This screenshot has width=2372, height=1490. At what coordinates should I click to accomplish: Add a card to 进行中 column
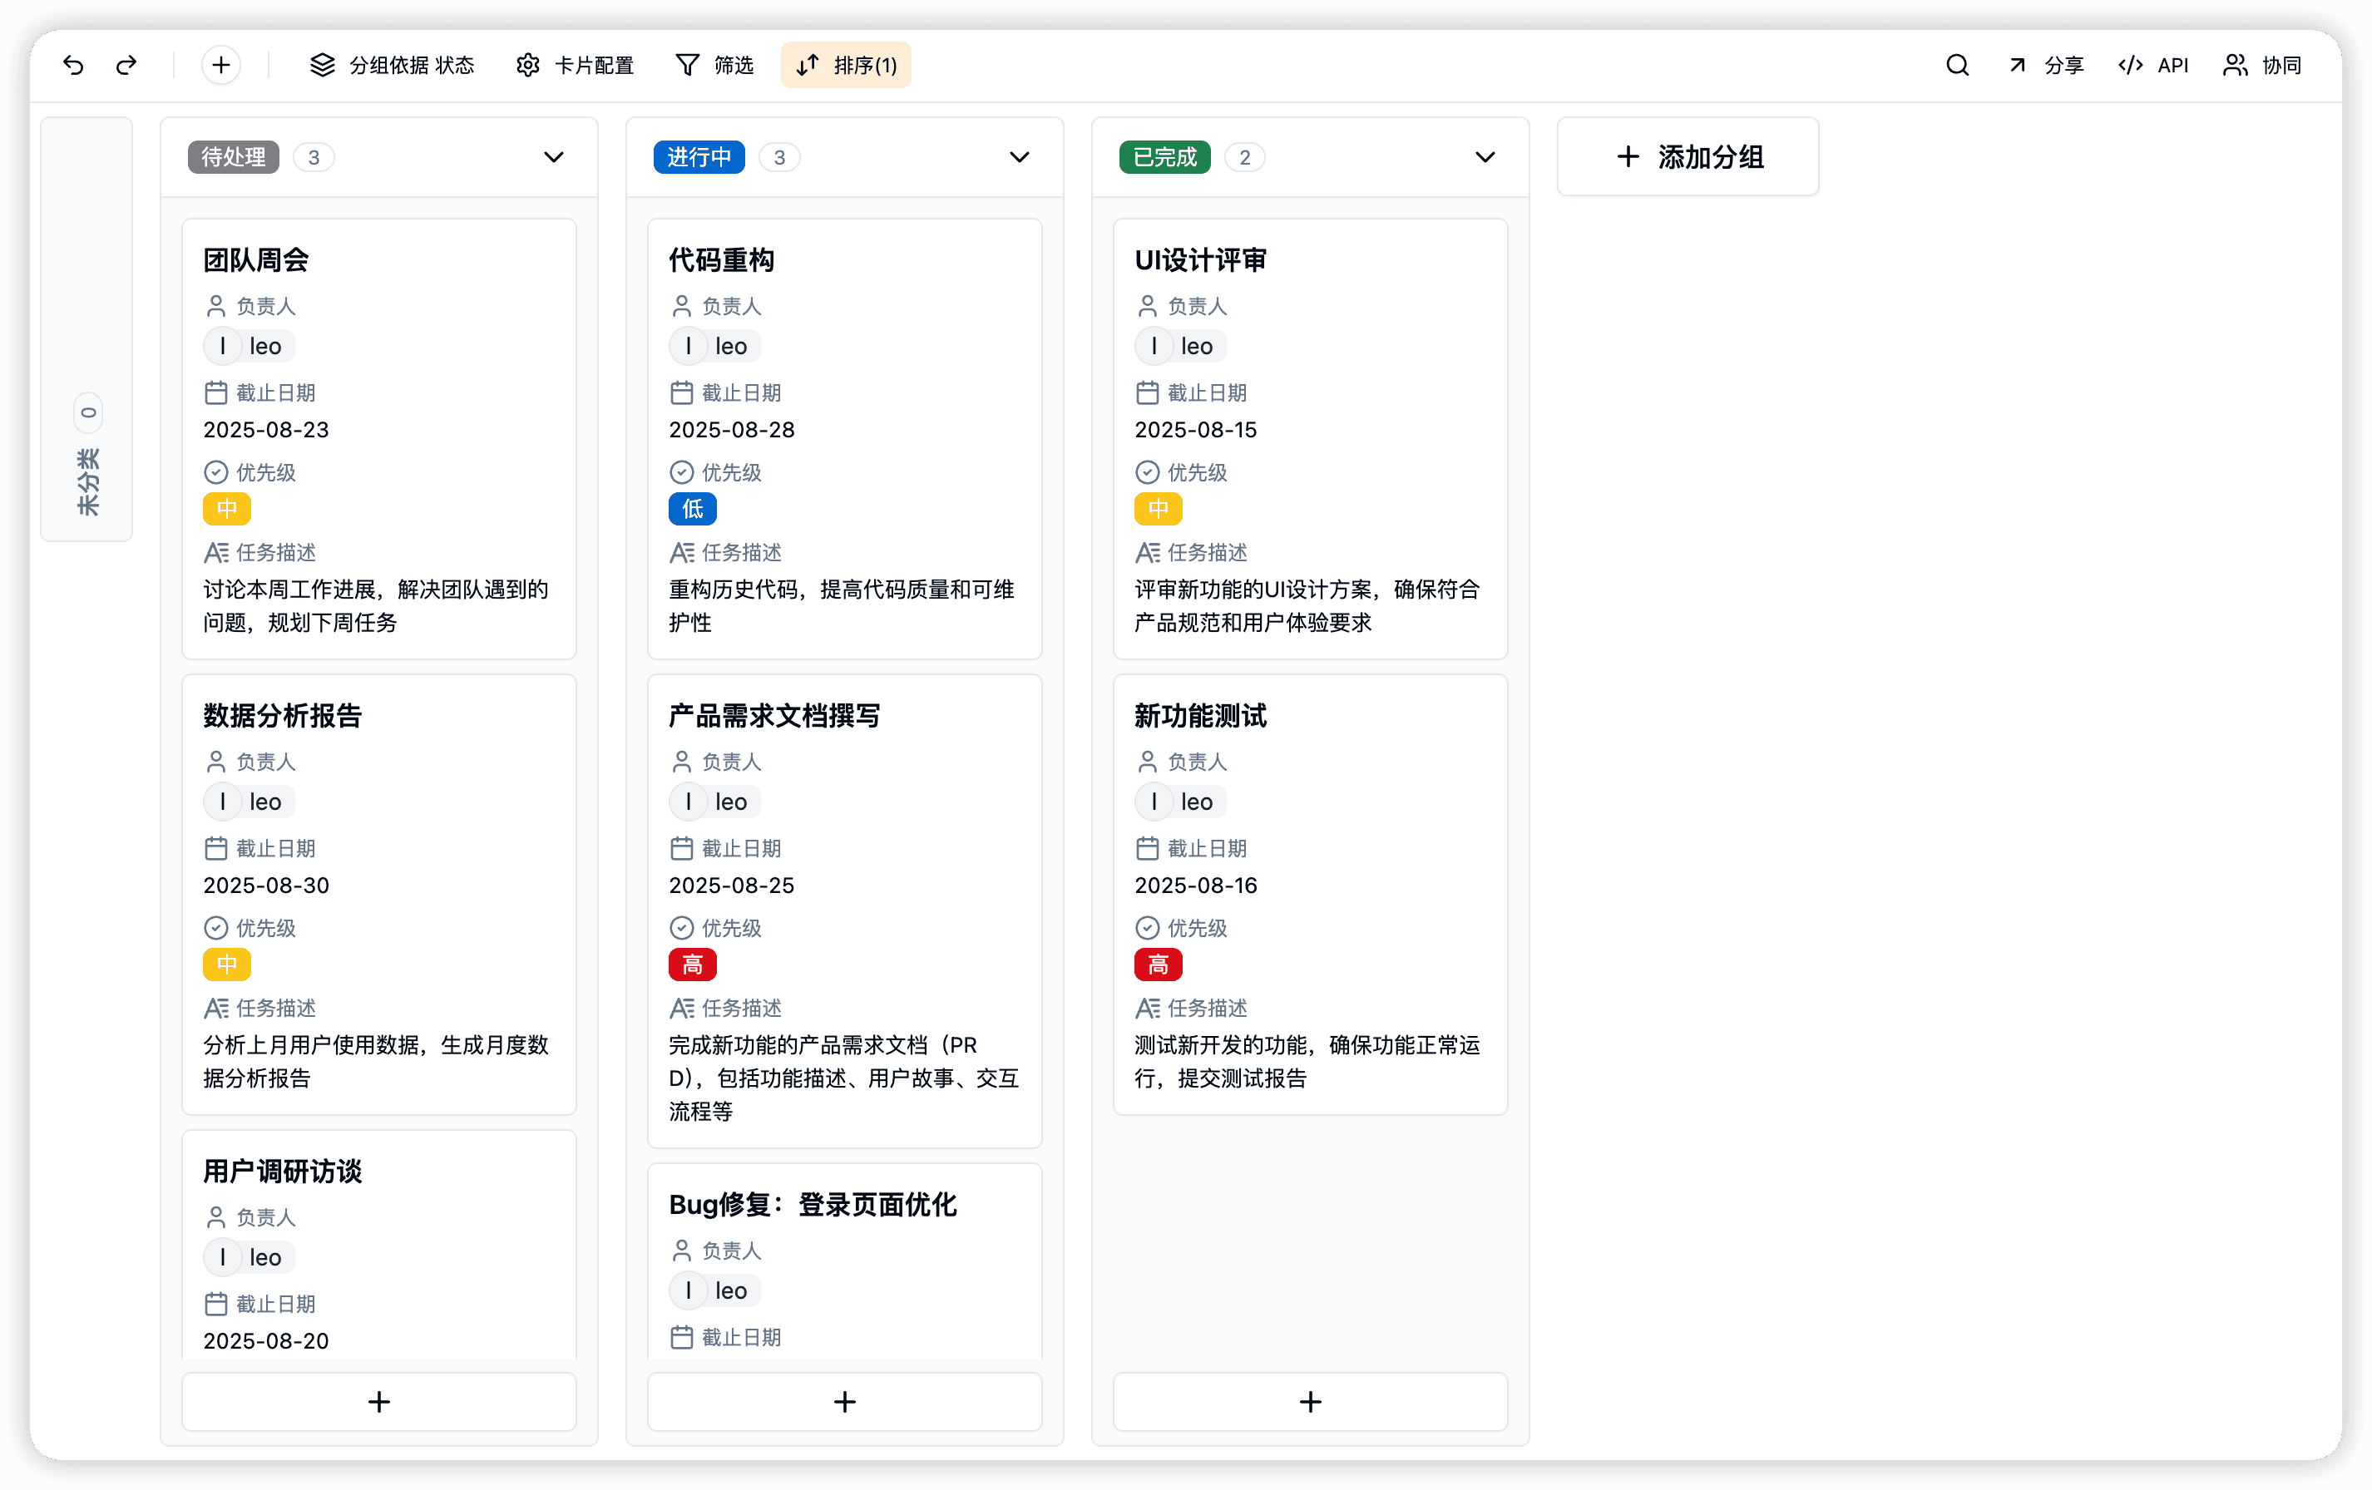coord(845,1401)
